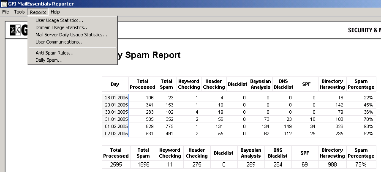381x172 pixels.
Task: Click DNS blacklist value 149
Action: [x=287, y=126]
